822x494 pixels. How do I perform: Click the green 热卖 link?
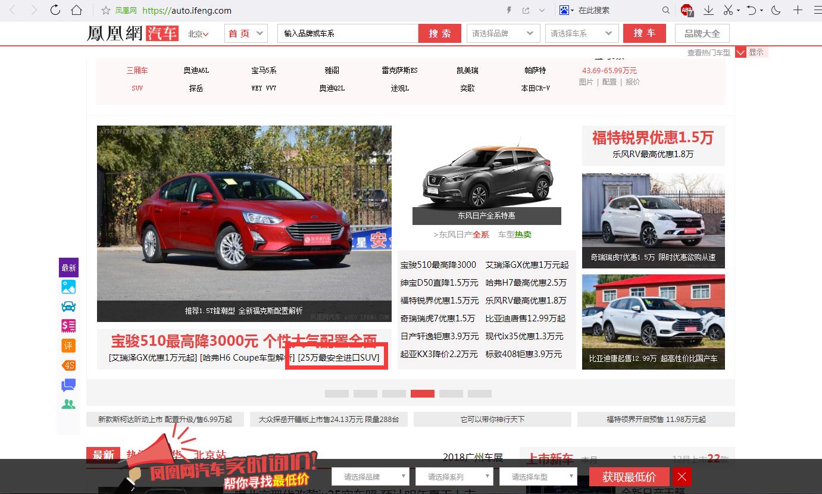pos(523,235)
